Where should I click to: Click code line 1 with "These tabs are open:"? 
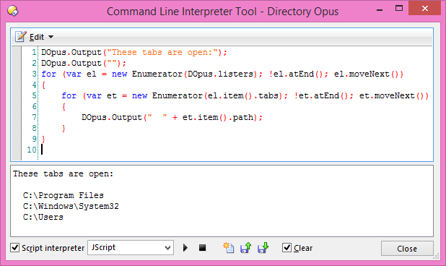134,52
